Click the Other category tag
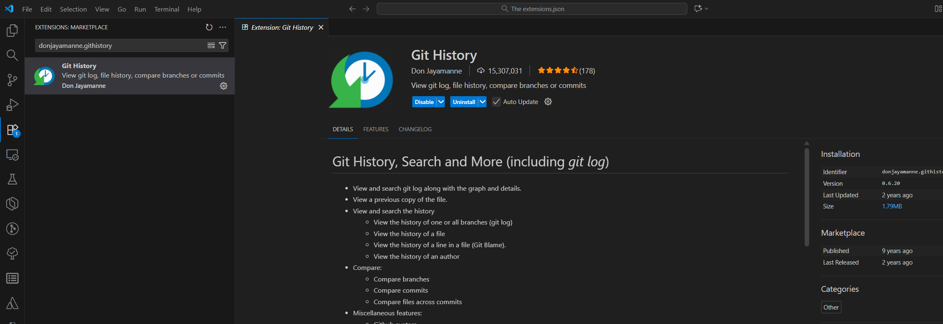This screenshot has width=943, height=324. coord(831,307)
